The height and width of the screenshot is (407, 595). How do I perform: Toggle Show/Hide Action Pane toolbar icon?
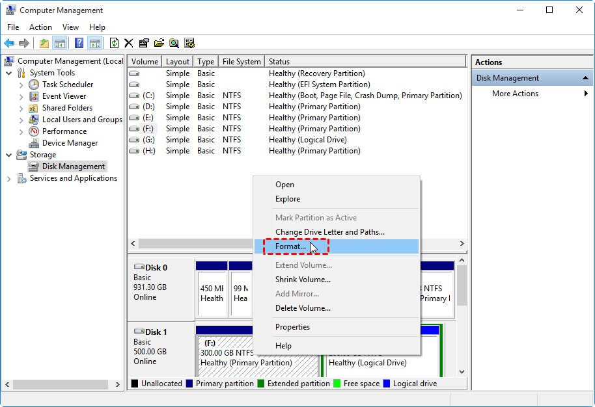point(94,43)
